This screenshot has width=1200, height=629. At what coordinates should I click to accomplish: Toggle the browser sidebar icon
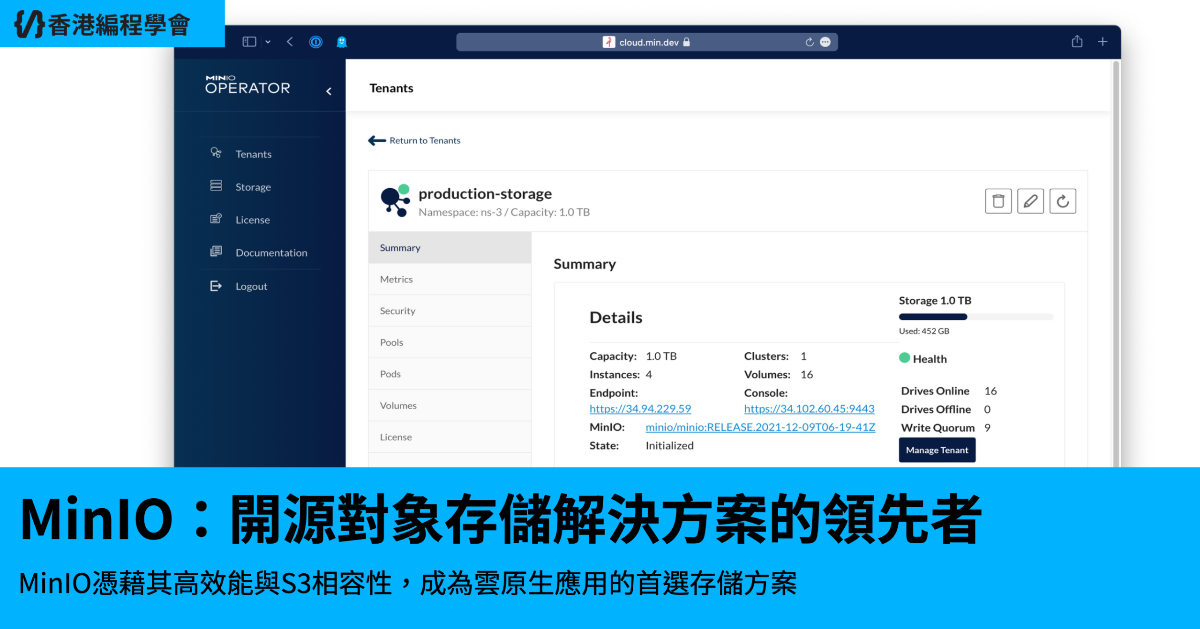point(249,42)
